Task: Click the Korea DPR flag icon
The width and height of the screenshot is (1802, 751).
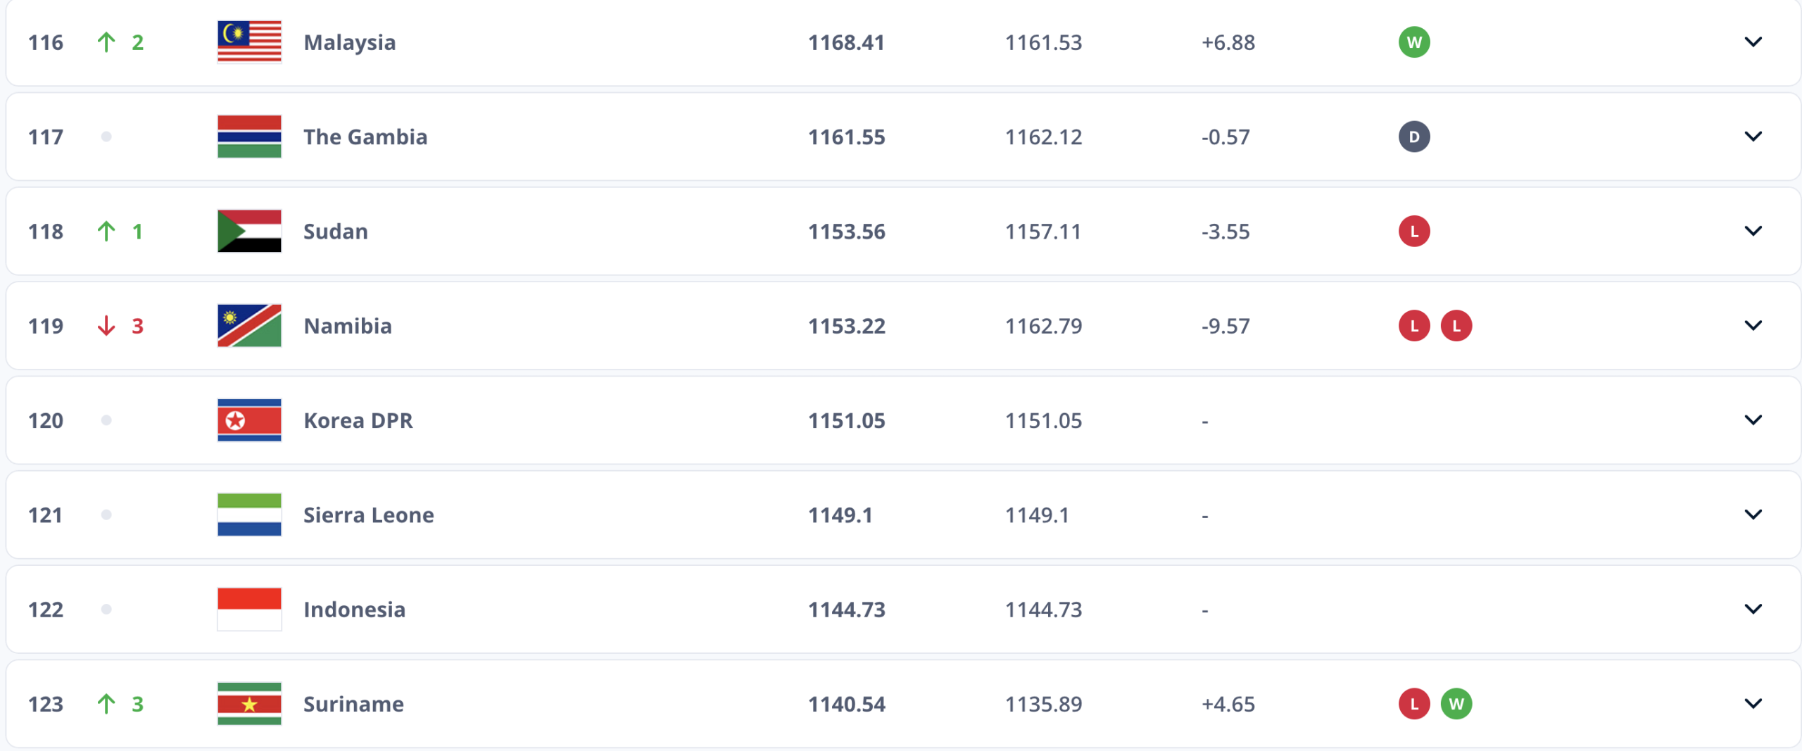Action: [x=249, y=420]
